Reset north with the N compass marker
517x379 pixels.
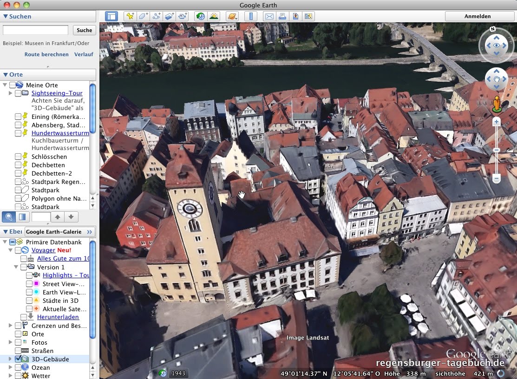492,29
